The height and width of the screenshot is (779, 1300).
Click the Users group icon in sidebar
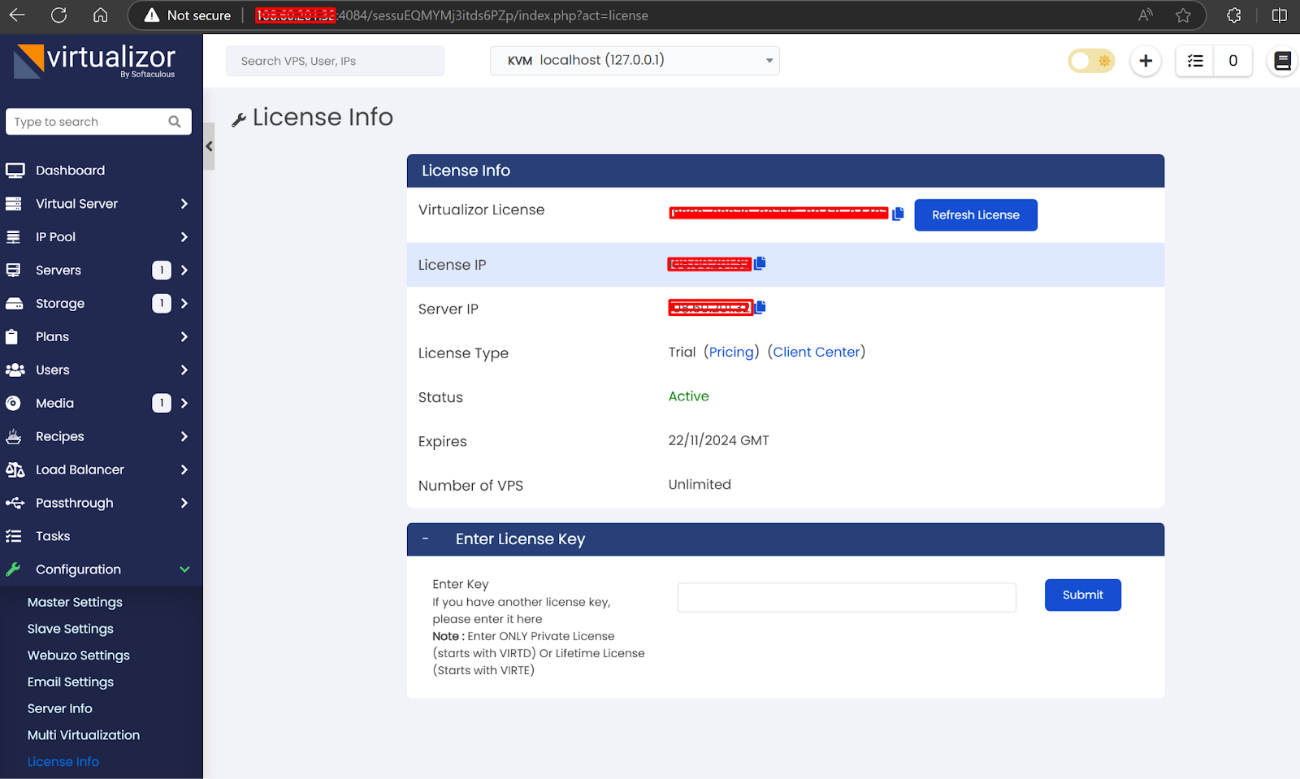coord(15,370)
